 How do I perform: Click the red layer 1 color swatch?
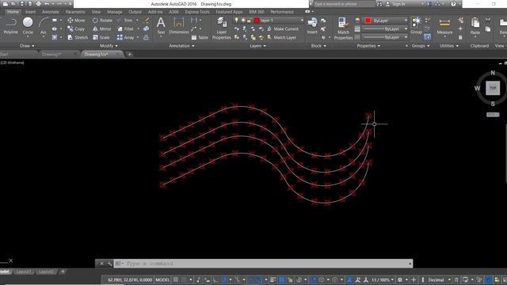pyautogui.click(x=257, y=21)
